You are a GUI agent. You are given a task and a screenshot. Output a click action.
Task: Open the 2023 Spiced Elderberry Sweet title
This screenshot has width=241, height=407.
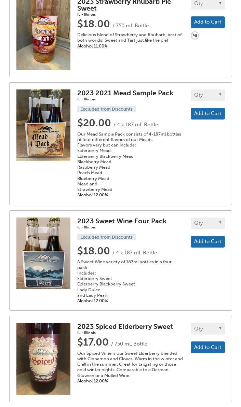[125, 326]
